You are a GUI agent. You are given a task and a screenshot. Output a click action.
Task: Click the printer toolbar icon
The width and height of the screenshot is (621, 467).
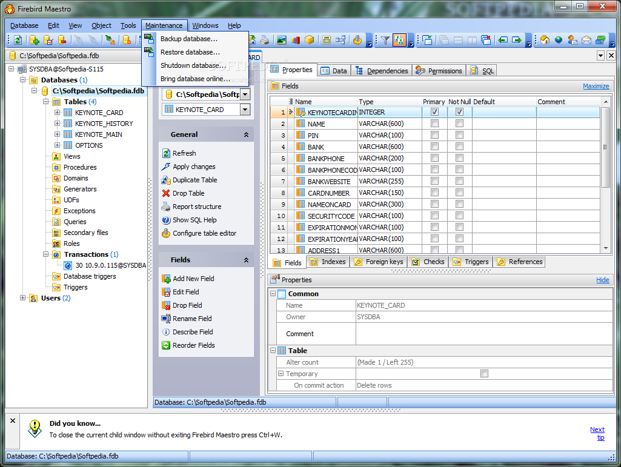(x=265, y=40)
